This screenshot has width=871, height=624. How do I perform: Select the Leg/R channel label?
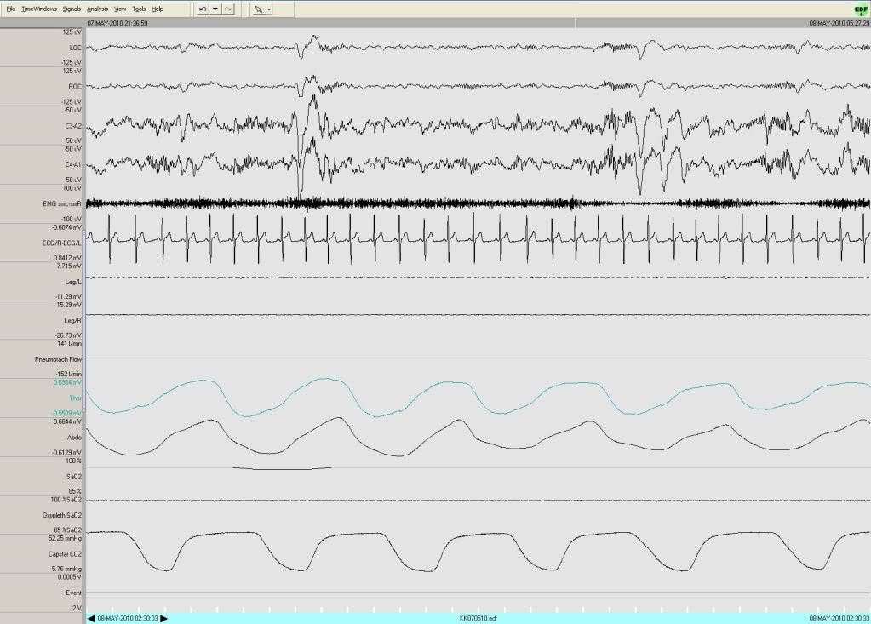[72, 321]
